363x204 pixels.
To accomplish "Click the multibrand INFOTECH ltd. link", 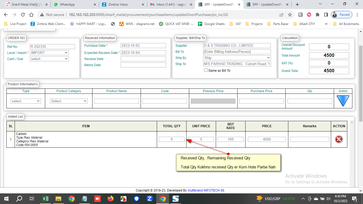I will coord(206,190).
